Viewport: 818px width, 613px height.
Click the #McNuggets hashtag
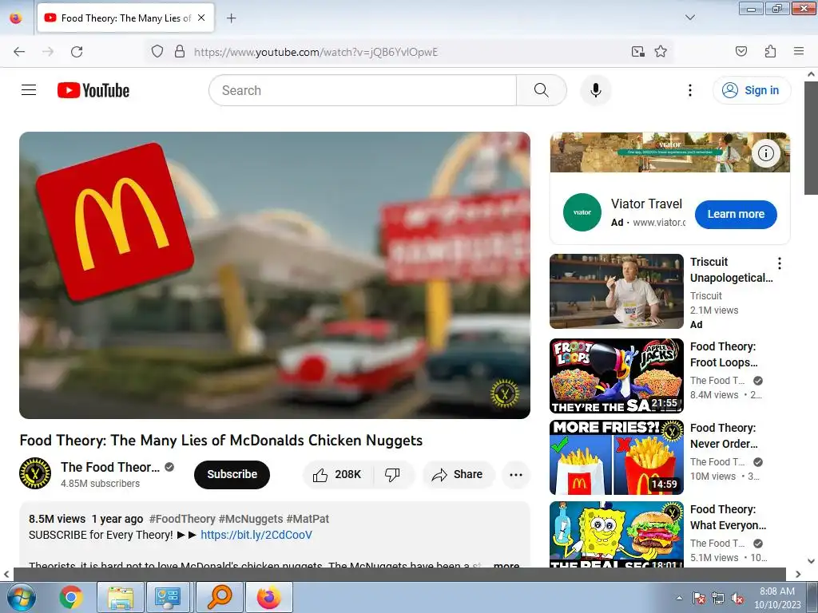pyautogui.click(x=251, y=519)
